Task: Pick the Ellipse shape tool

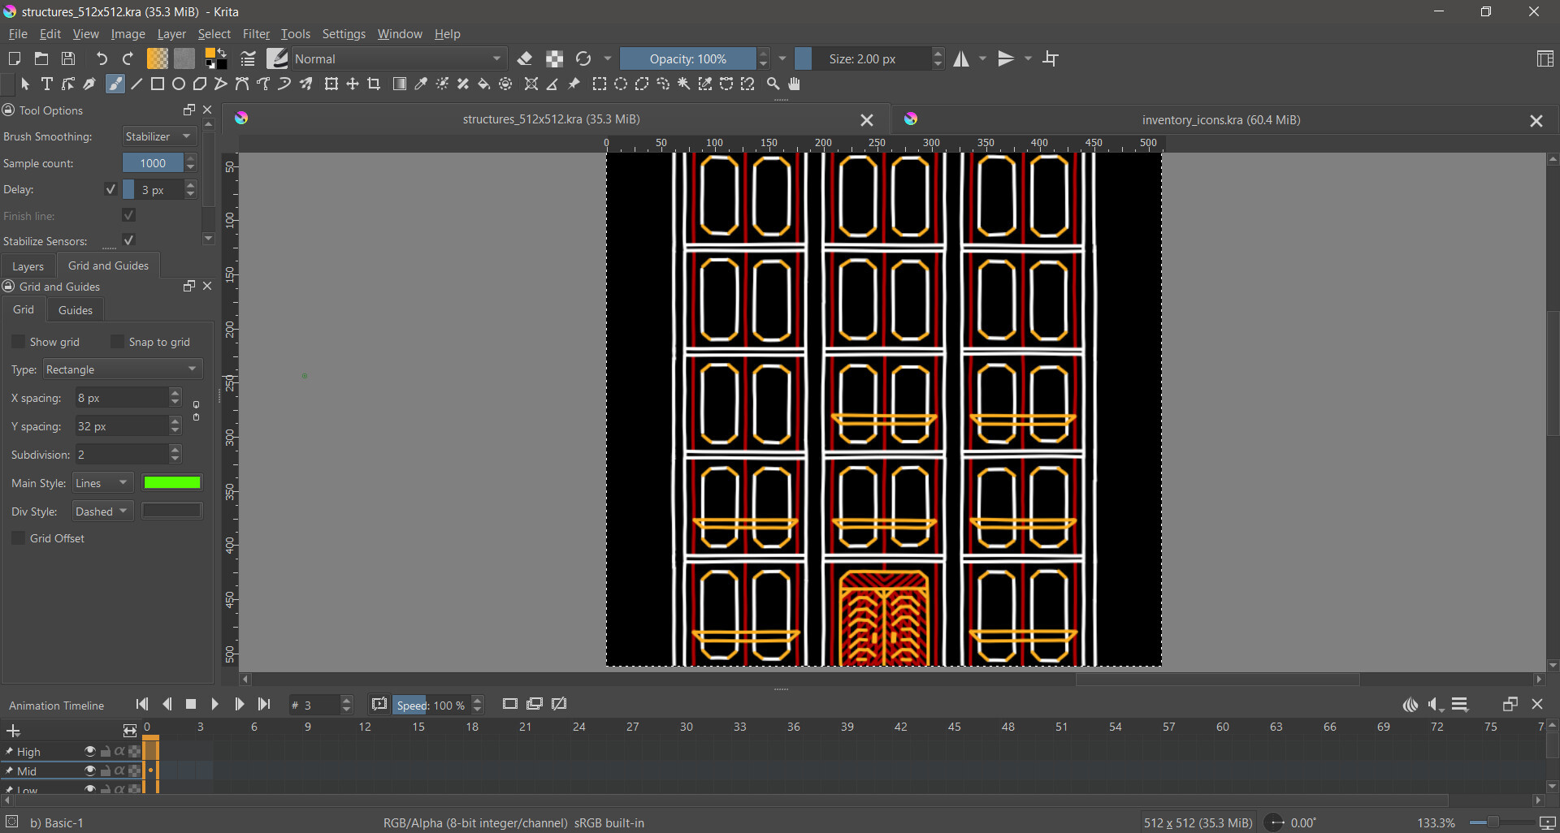Action: tap(179, 84)
